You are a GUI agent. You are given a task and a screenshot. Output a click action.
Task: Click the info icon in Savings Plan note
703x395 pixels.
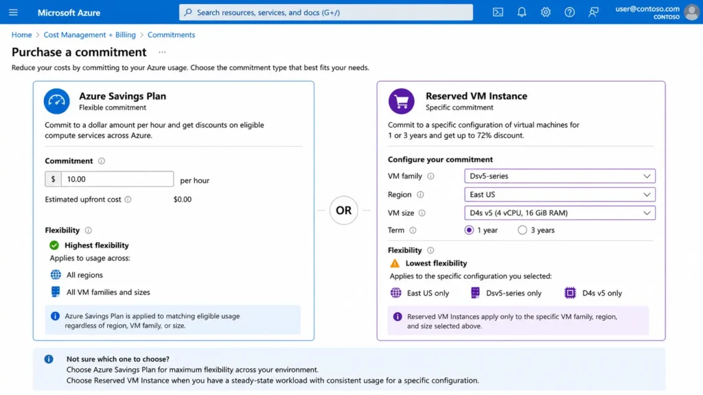point(55,316)
